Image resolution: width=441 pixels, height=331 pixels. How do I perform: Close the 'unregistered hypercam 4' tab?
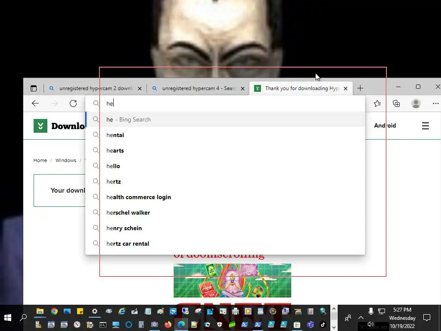pos(243,88)
